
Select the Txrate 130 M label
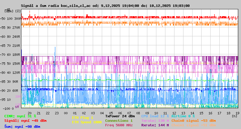155,121
